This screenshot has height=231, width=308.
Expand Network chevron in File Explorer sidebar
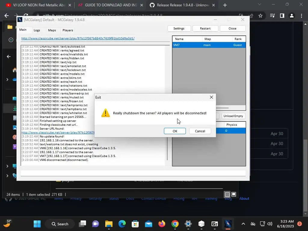[7, 176]
